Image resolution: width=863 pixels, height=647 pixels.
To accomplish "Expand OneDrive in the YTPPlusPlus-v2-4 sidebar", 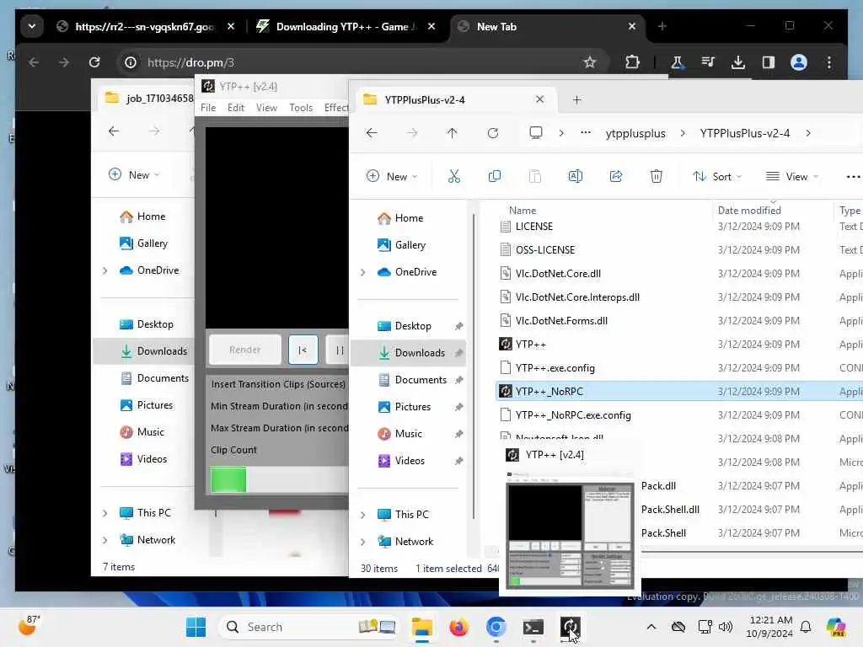I will tap(362, 272).
